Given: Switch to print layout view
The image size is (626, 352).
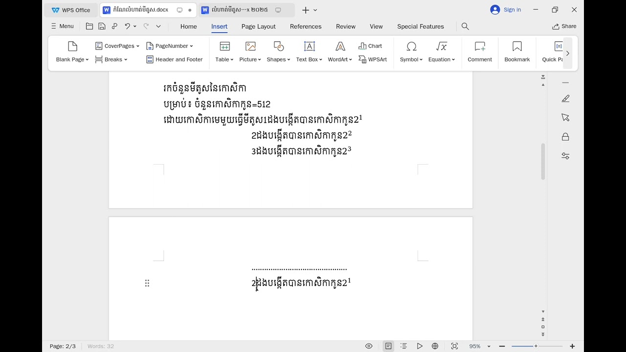Looking at the screenshot, I should pyautogui.click(x=388, y=346).
